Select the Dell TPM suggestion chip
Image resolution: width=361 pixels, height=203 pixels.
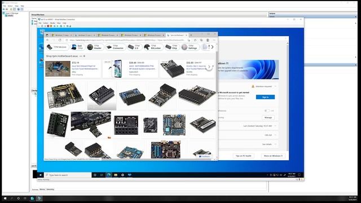pyautogui.click(x=78, y=47)
